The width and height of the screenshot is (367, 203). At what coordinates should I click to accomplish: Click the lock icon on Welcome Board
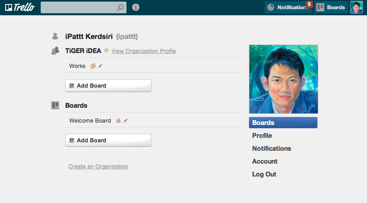pos(118,121)
